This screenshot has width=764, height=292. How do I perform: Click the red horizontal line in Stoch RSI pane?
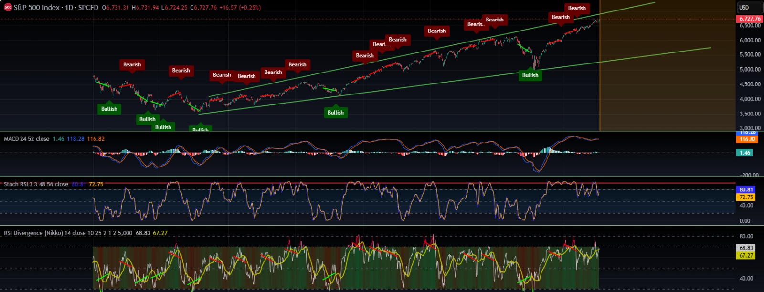(x=382, y=183)
